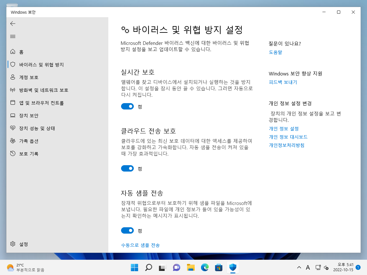Open Task View on the taskbar
This screenshot has height=275, width=367.
[162, 267]
